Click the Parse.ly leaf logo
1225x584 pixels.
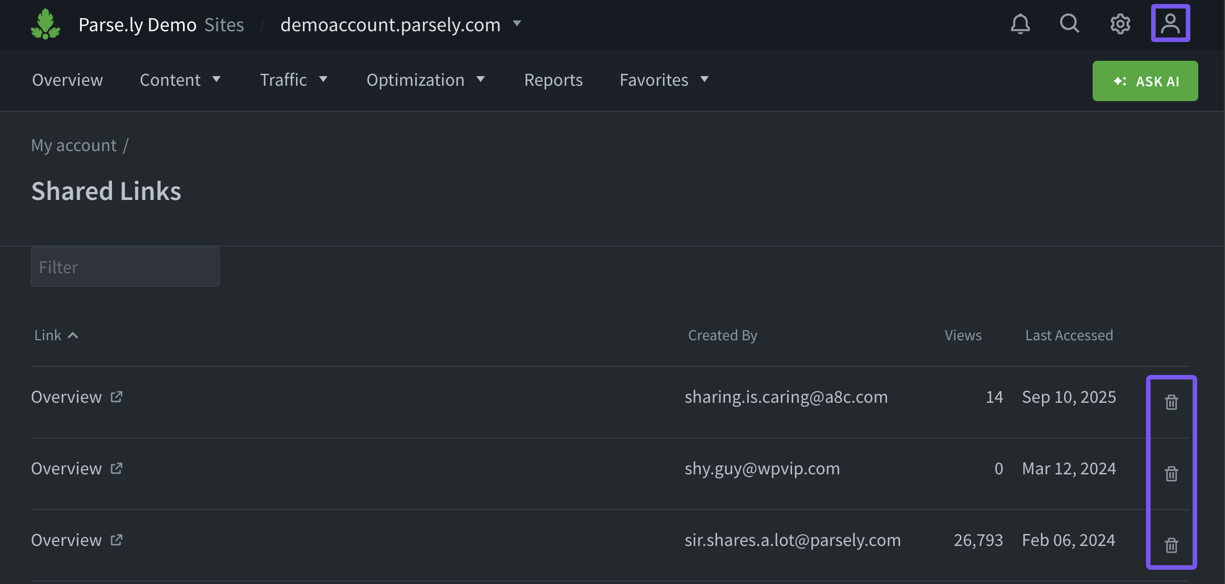(45, 24)
